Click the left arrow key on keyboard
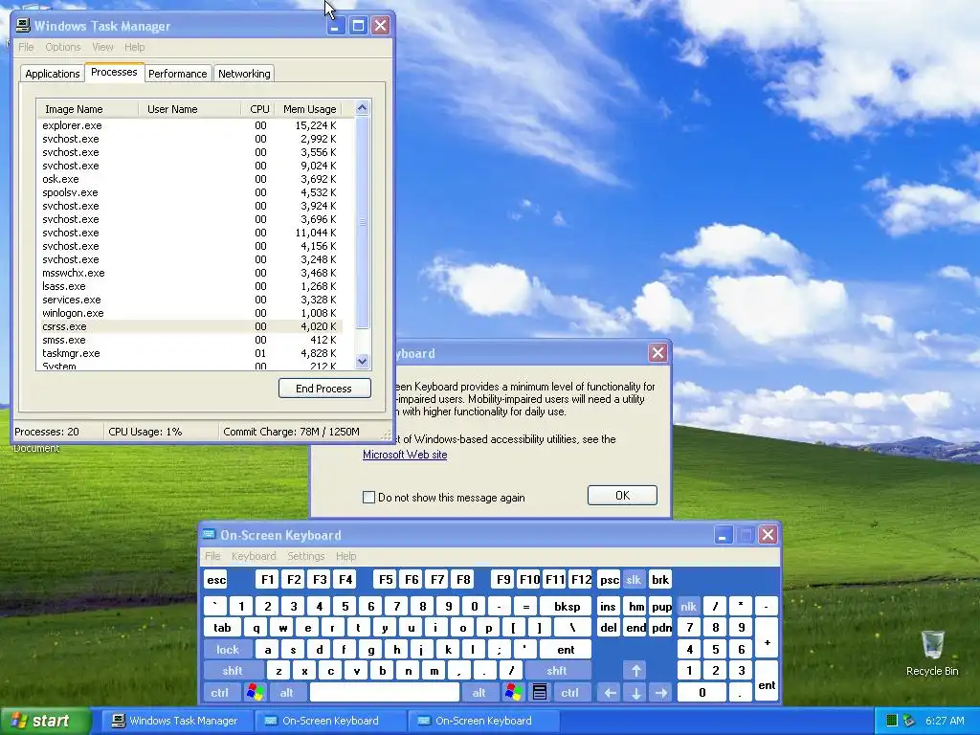 pos(610,693)
